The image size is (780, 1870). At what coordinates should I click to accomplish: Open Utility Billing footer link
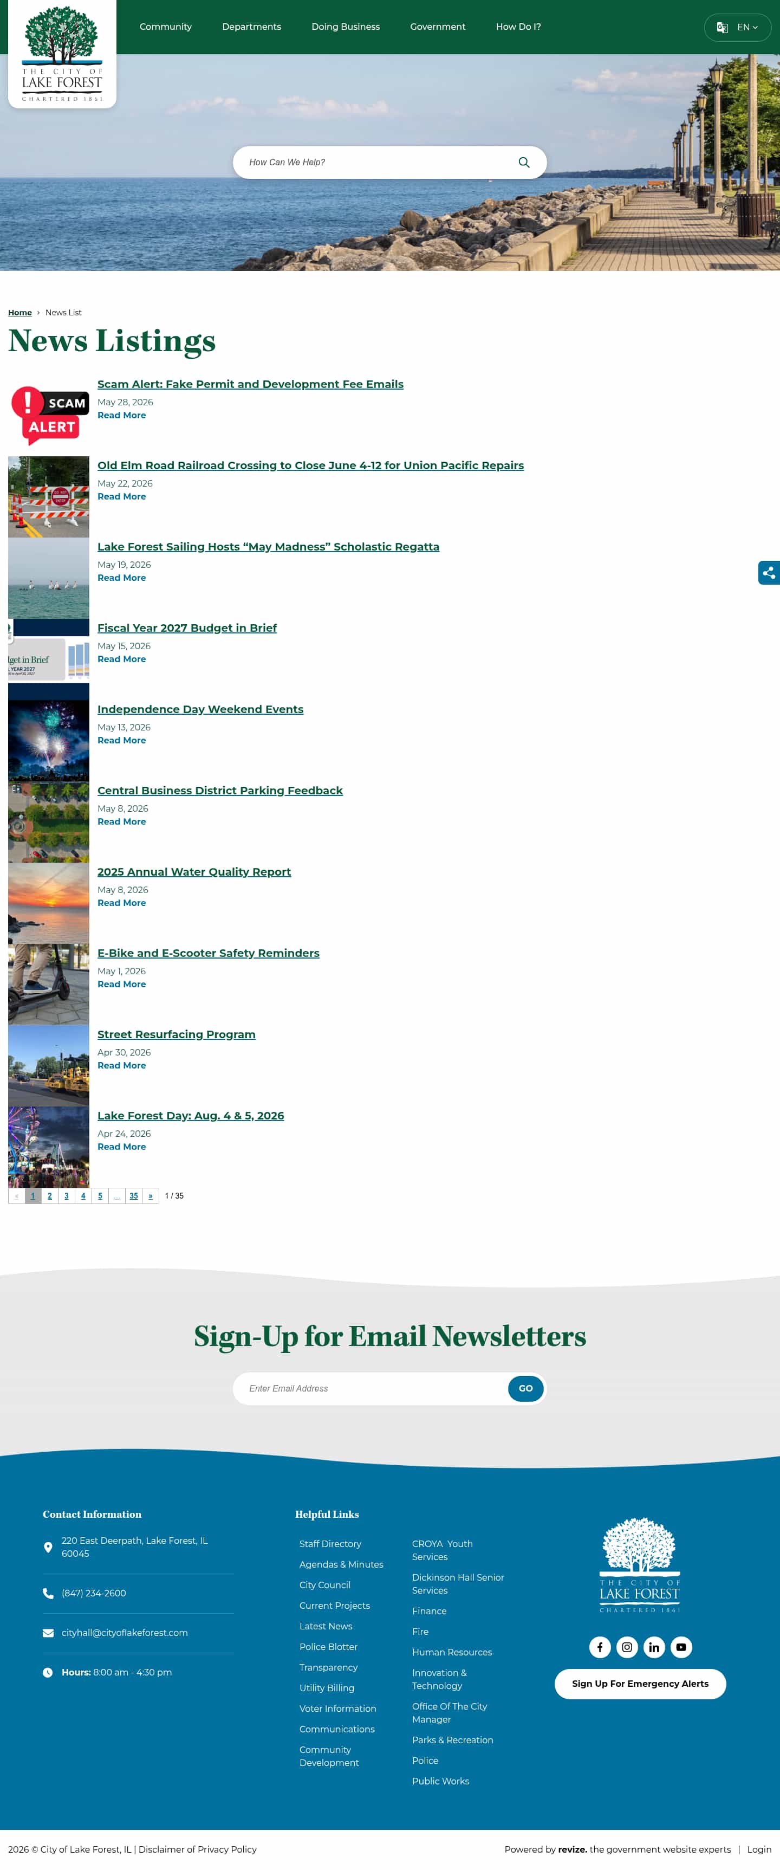click(x=327, y=1688)
